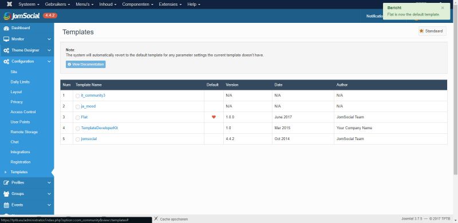Select Templates item in sidebar

pos(19,172)
